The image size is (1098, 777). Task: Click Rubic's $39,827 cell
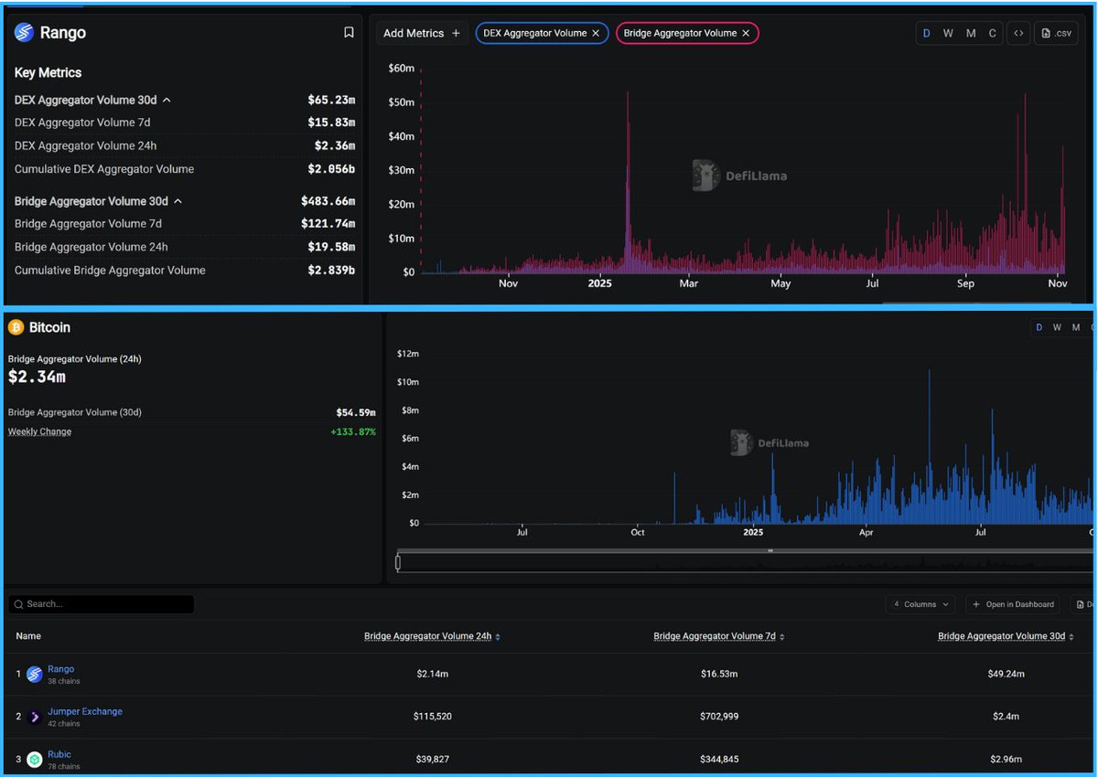(433, 760)
